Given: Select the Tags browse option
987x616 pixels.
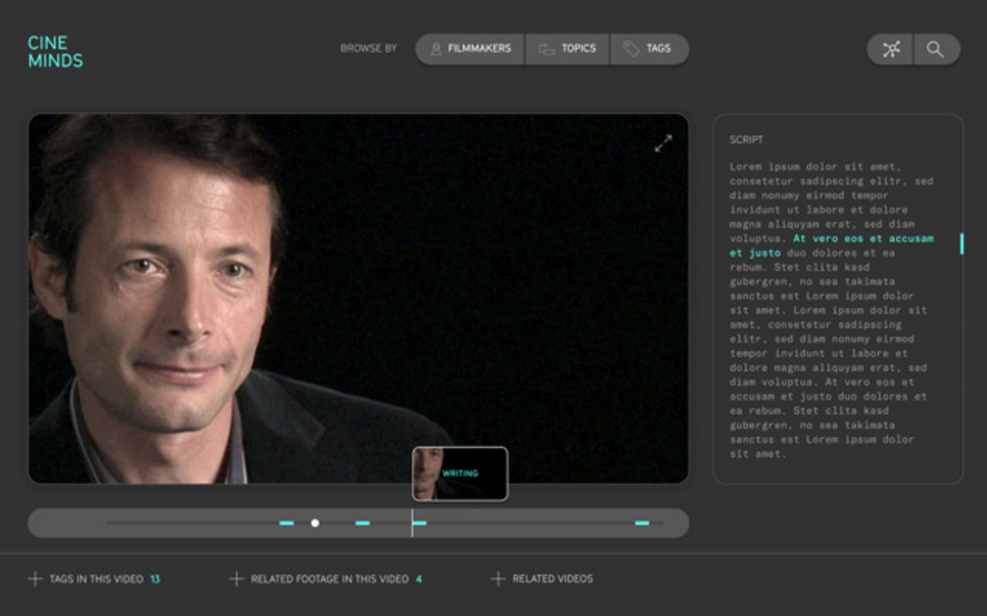Looking at the screenshot, I should pos(649,49).
